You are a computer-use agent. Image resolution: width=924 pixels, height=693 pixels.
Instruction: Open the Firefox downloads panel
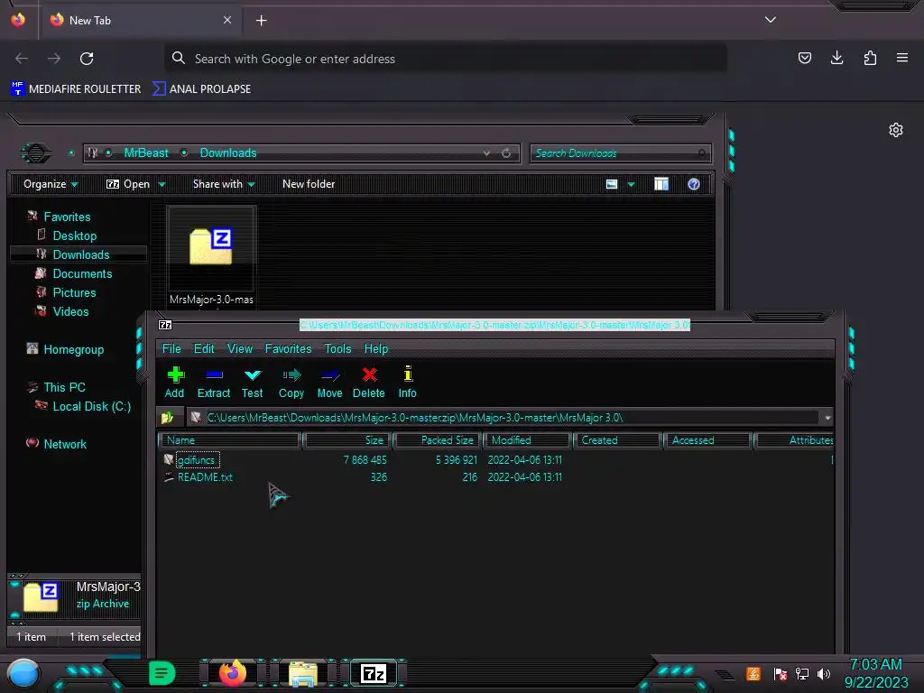click(836, 58)
